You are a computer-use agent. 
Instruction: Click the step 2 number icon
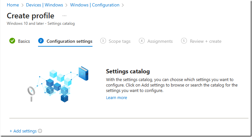[41, 41]
